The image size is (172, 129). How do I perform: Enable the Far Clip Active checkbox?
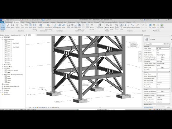pos(157,81)
